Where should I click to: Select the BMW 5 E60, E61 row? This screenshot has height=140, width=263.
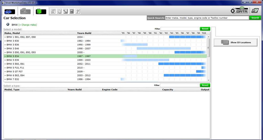click(105, 64)
